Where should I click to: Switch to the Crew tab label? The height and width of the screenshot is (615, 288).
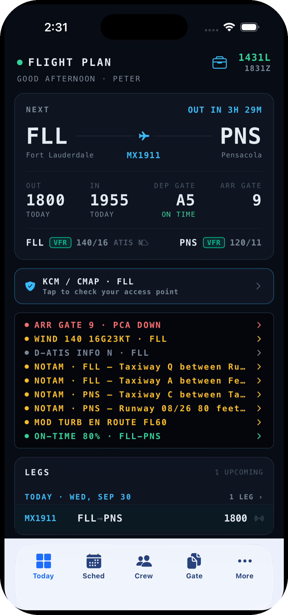pyautogui.click(x=144, y=576)
